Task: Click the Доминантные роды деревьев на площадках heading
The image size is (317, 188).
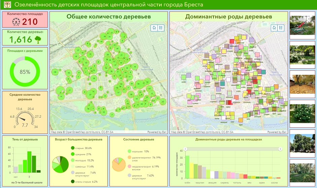Action: 229,139
